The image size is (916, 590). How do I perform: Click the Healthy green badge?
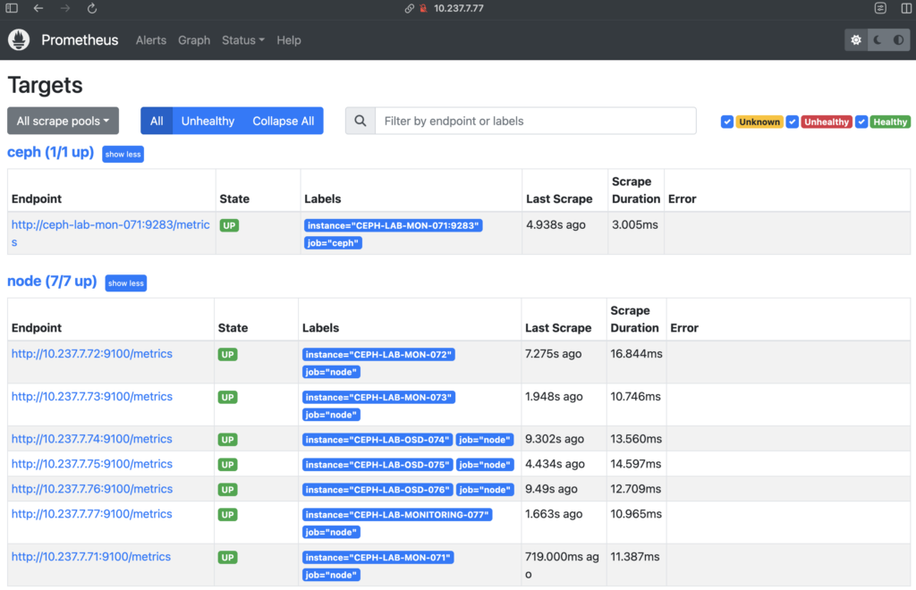click(x=890, y=122)
